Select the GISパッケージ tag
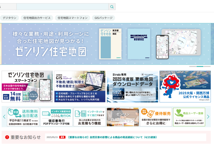The width and height of the screenshot is (214, 145). (x=103, y=18)
